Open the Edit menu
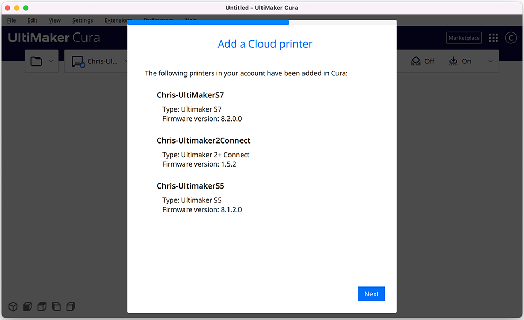524x320 pixels. [32, 20]
